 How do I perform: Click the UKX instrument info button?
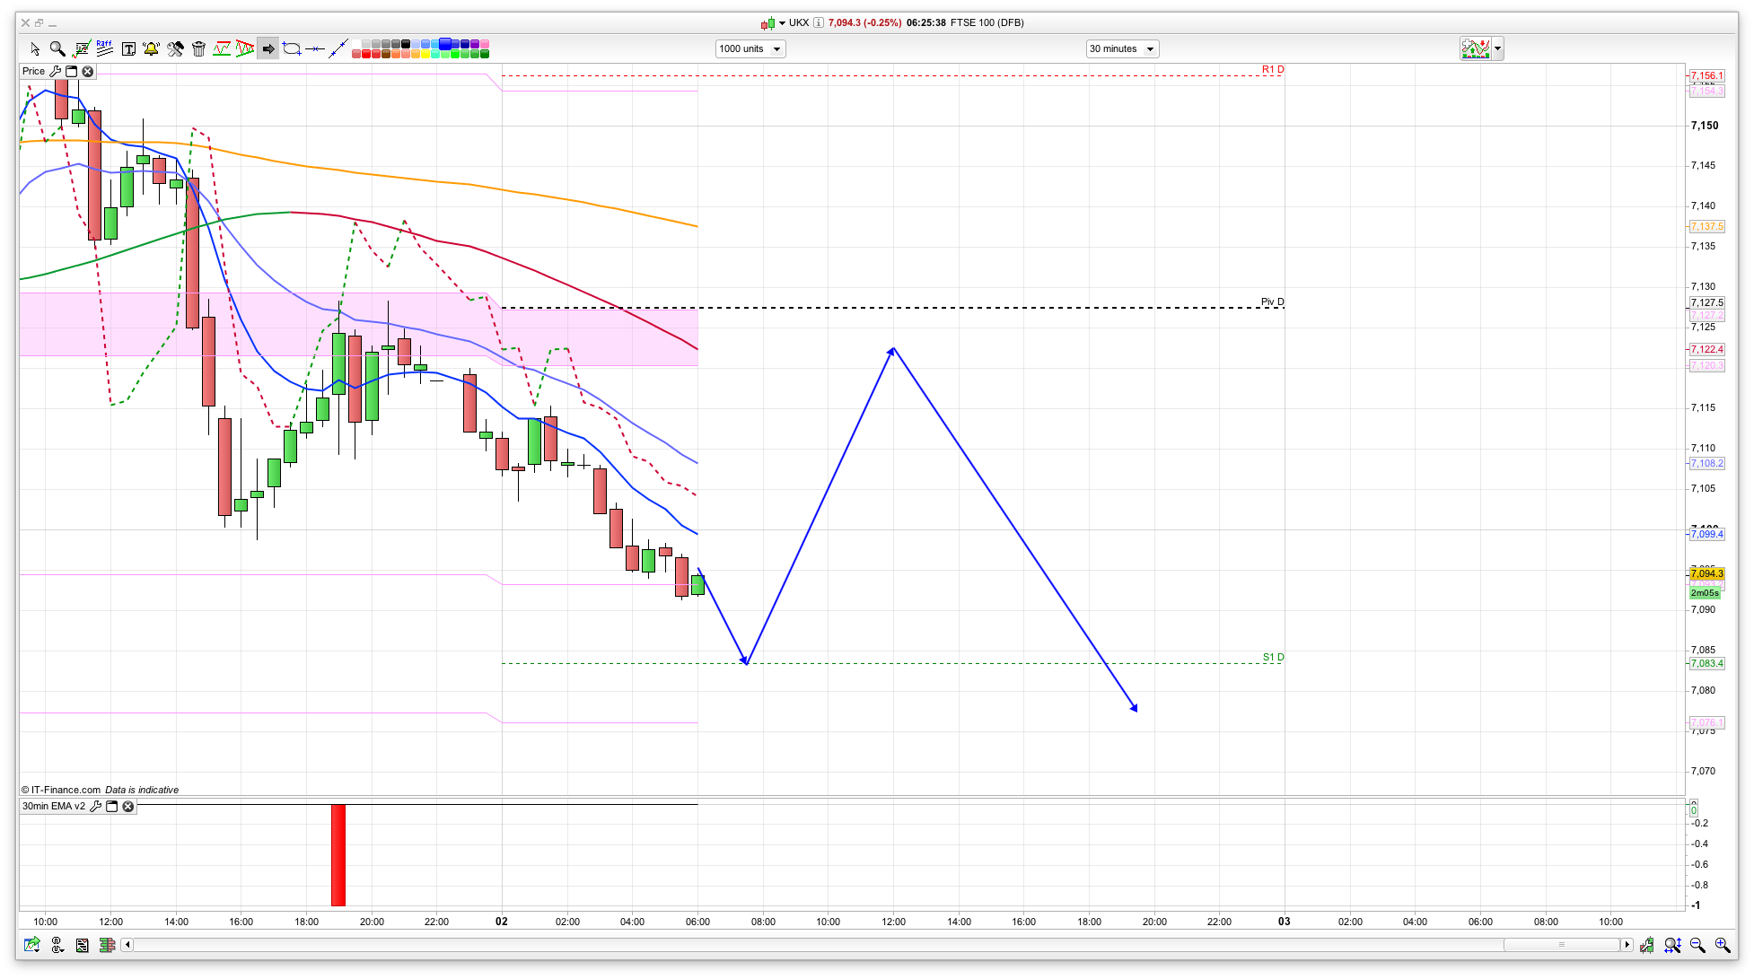coord(819,22)
